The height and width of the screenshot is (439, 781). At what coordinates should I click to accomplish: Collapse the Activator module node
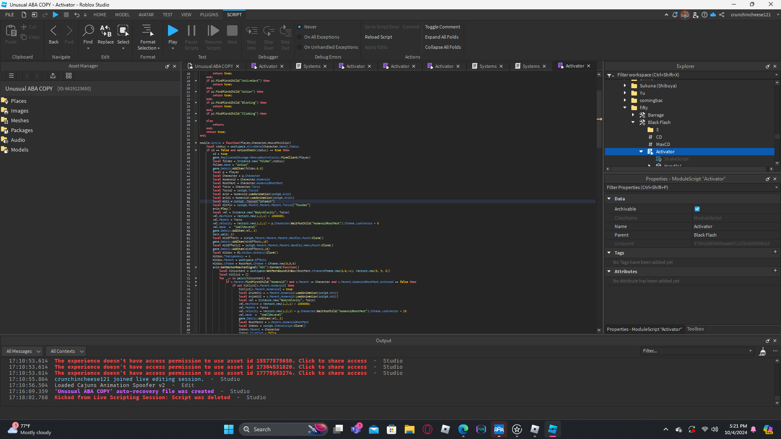pos(641,152)
